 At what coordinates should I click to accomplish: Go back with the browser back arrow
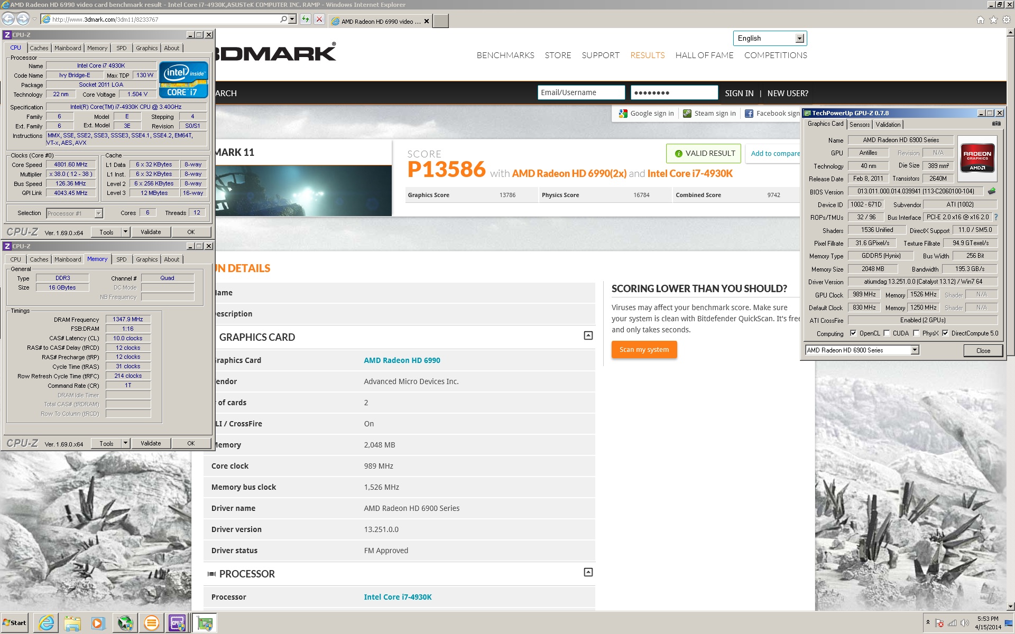(x=8, y=19)
